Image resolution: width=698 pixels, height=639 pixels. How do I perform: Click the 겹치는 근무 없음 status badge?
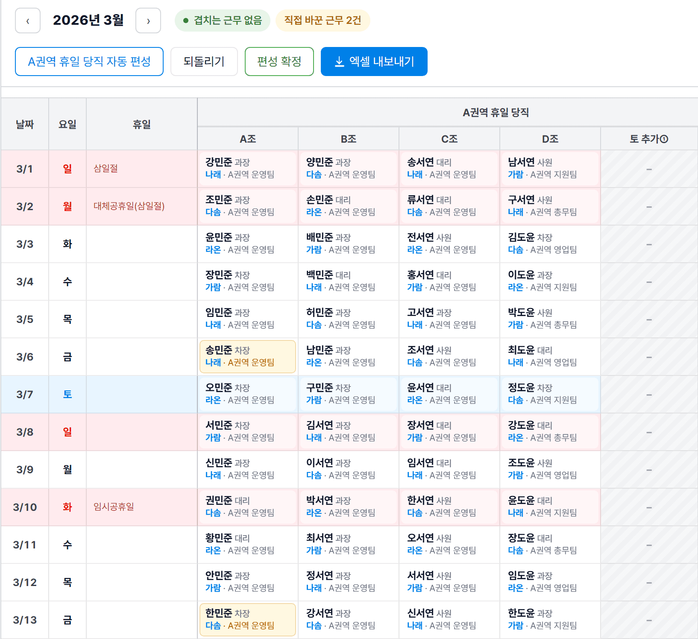(x=223, y=21)
